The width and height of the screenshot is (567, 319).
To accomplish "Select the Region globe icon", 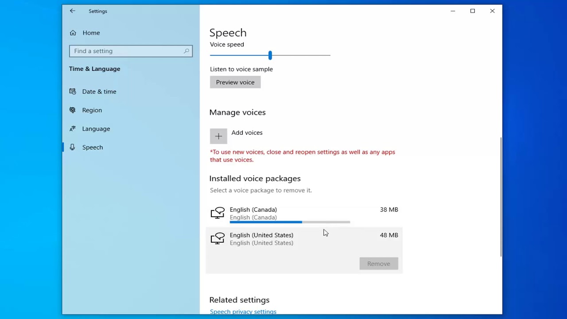I will click(x=73, y=110).
